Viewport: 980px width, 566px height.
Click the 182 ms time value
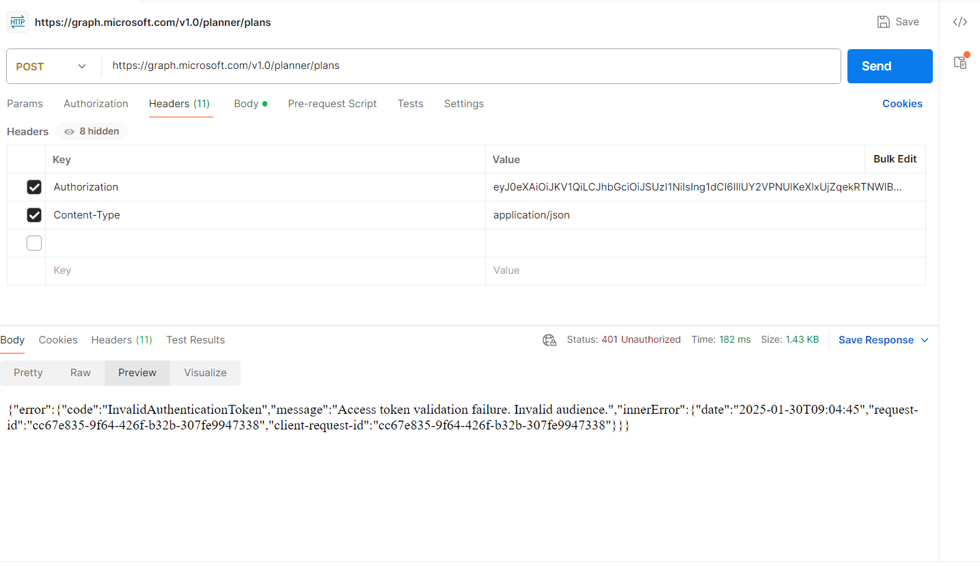(735, 340)
